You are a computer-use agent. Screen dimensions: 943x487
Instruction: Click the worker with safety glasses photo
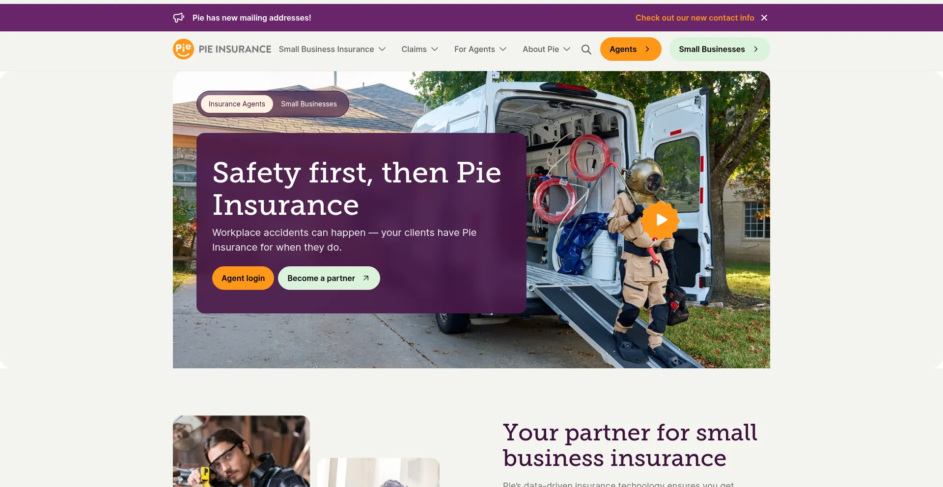241,451
